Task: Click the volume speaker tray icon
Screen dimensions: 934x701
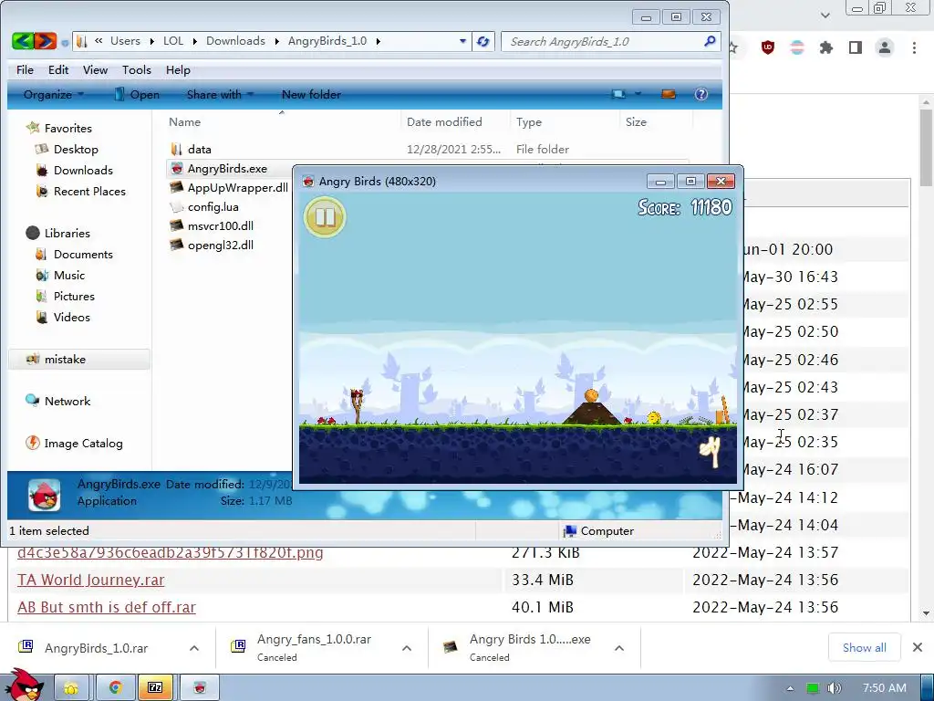Action: 834,688
